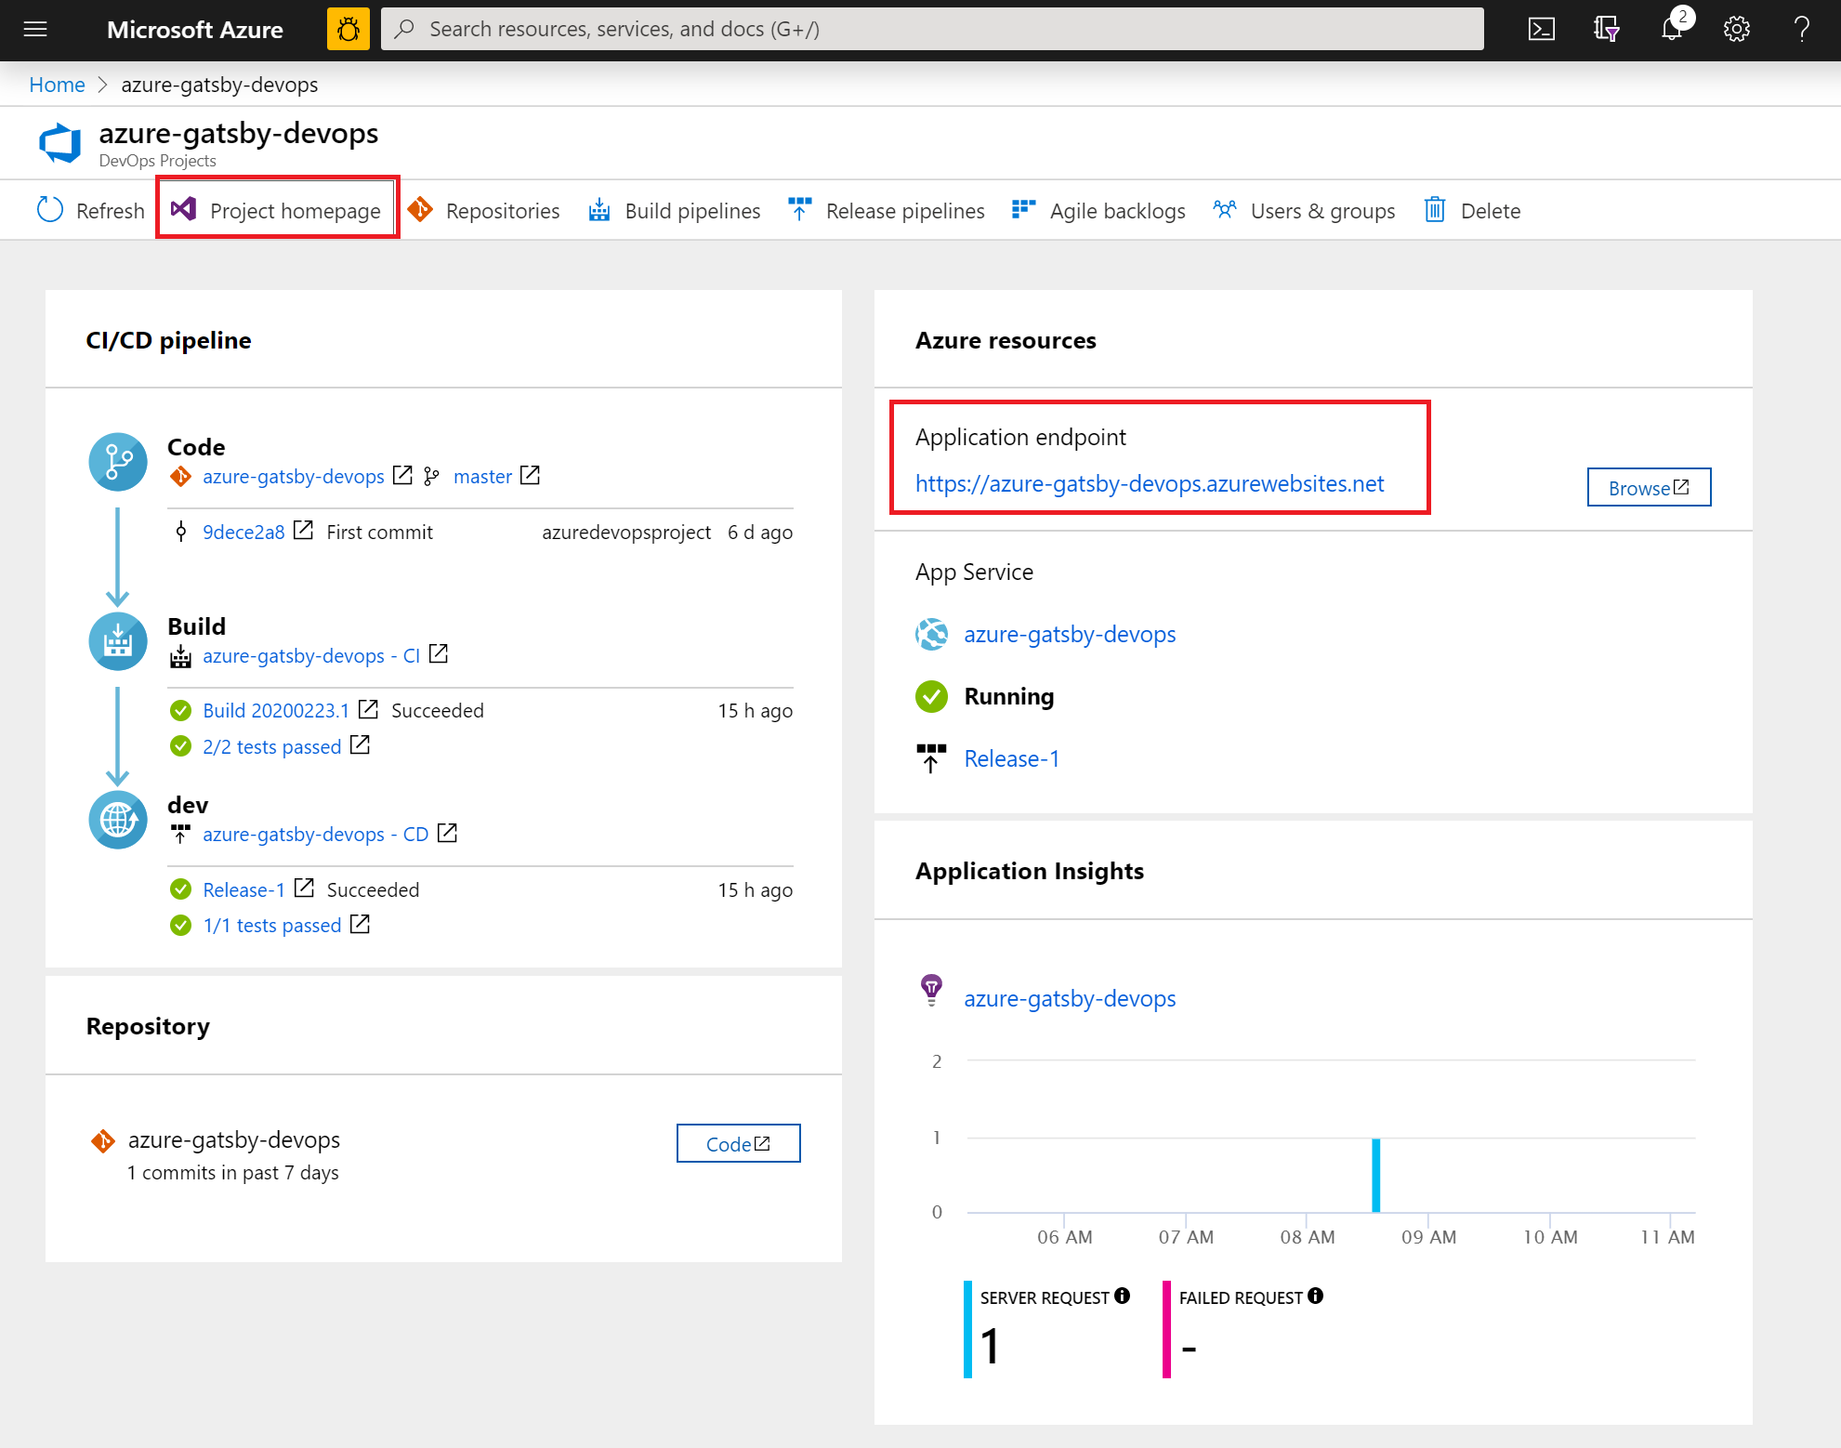Click the Refresh icon
This screenshot has width=1841, height=1448.
[49, 209]
